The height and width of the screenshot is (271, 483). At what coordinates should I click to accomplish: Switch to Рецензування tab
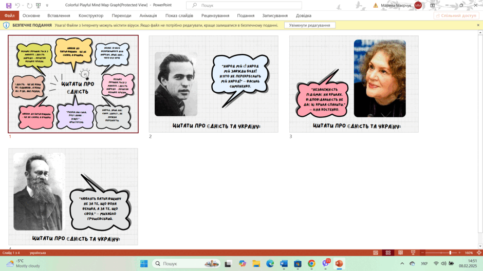[215, 15]
